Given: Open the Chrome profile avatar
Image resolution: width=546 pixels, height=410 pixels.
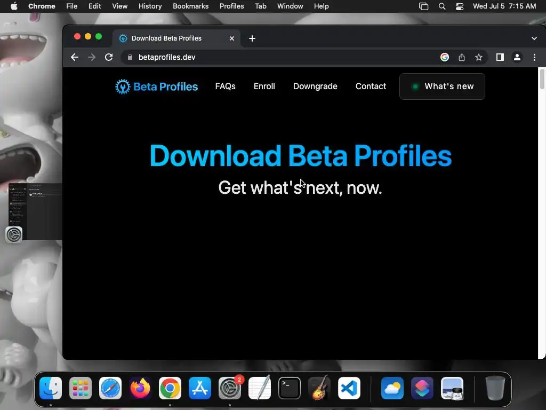Looking at the screenshot, I should pos(517,57).
